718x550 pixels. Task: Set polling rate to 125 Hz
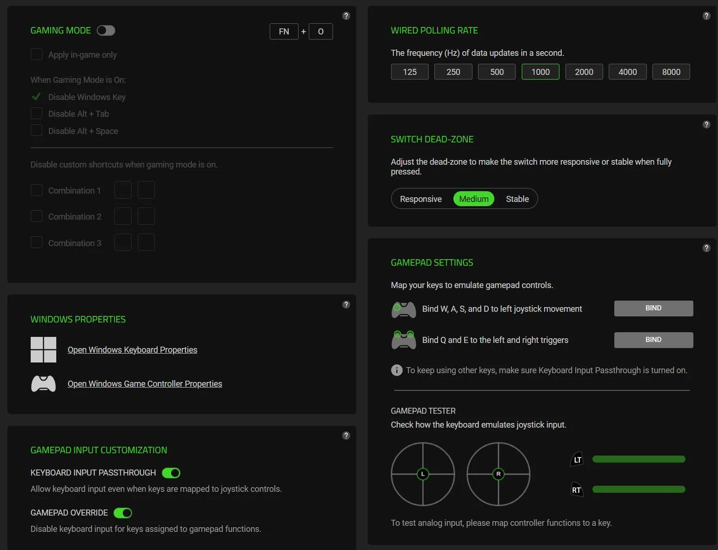click(410, 72)
